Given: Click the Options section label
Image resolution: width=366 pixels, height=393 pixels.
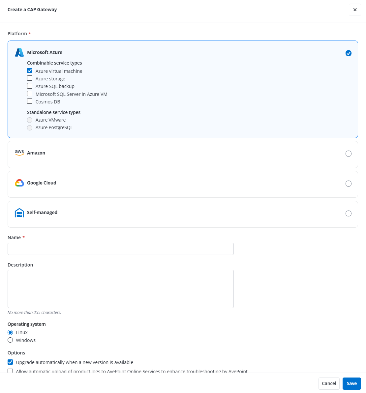Looking at the screenshot, I should [16, 353].
